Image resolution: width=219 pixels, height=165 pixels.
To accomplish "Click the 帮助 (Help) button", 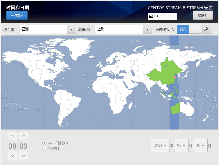I will (203, 15).
